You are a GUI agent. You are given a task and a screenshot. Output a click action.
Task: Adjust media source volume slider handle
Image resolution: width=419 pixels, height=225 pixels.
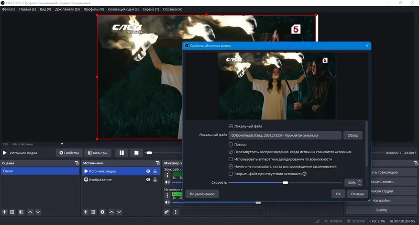click(x=258, y=203)
